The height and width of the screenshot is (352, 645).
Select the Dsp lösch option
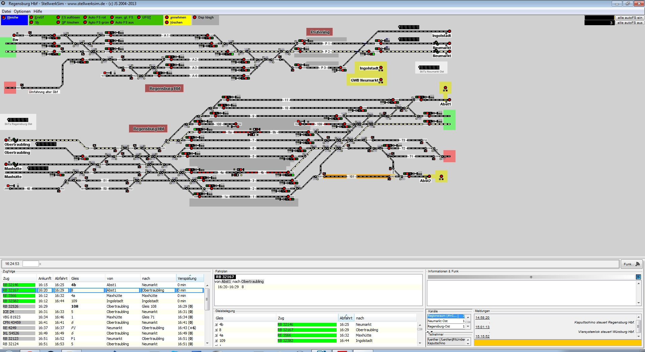(x=195, y=17)
